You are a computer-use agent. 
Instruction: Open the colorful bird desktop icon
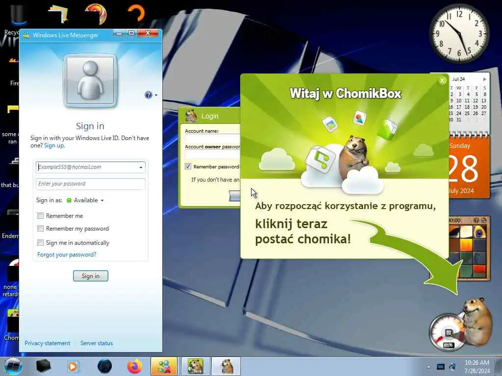click(x=96, y=14)
